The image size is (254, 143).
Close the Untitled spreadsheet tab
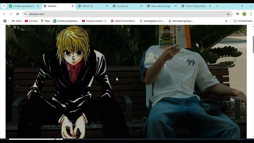(38, 6)
